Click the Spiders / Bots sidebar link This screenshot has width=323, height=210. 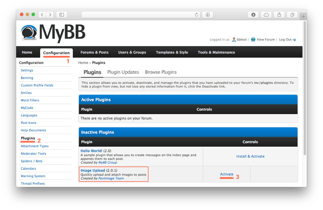31,161
